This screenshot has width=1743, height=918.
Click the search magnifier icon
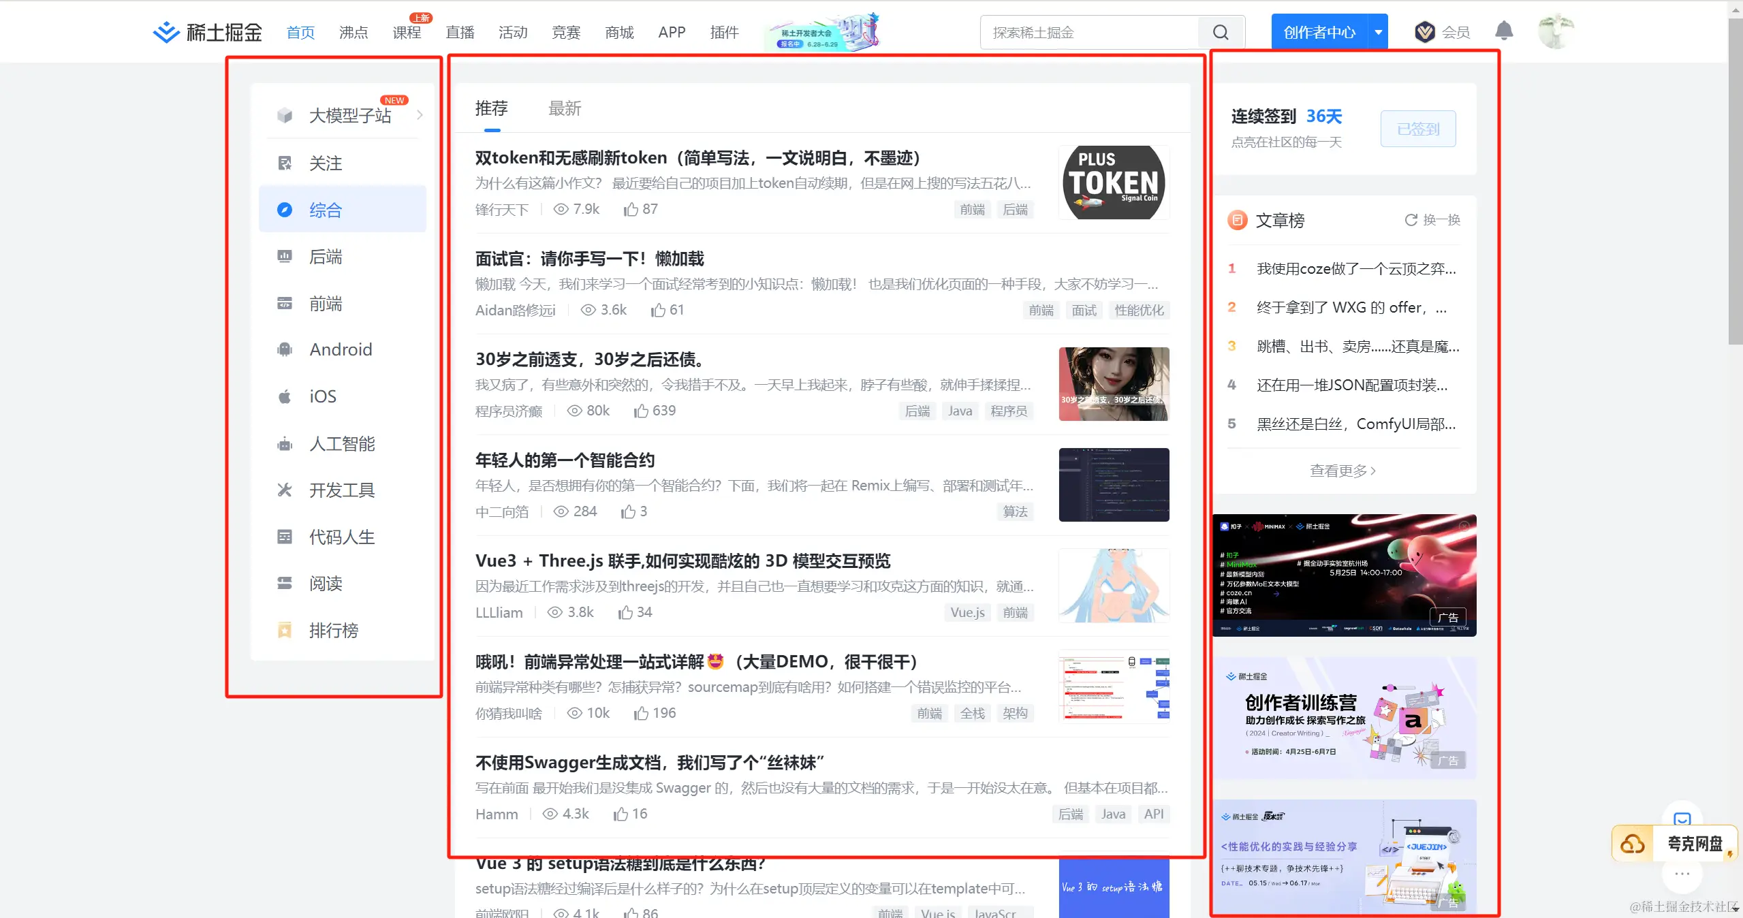click(x=1221, y=32)
